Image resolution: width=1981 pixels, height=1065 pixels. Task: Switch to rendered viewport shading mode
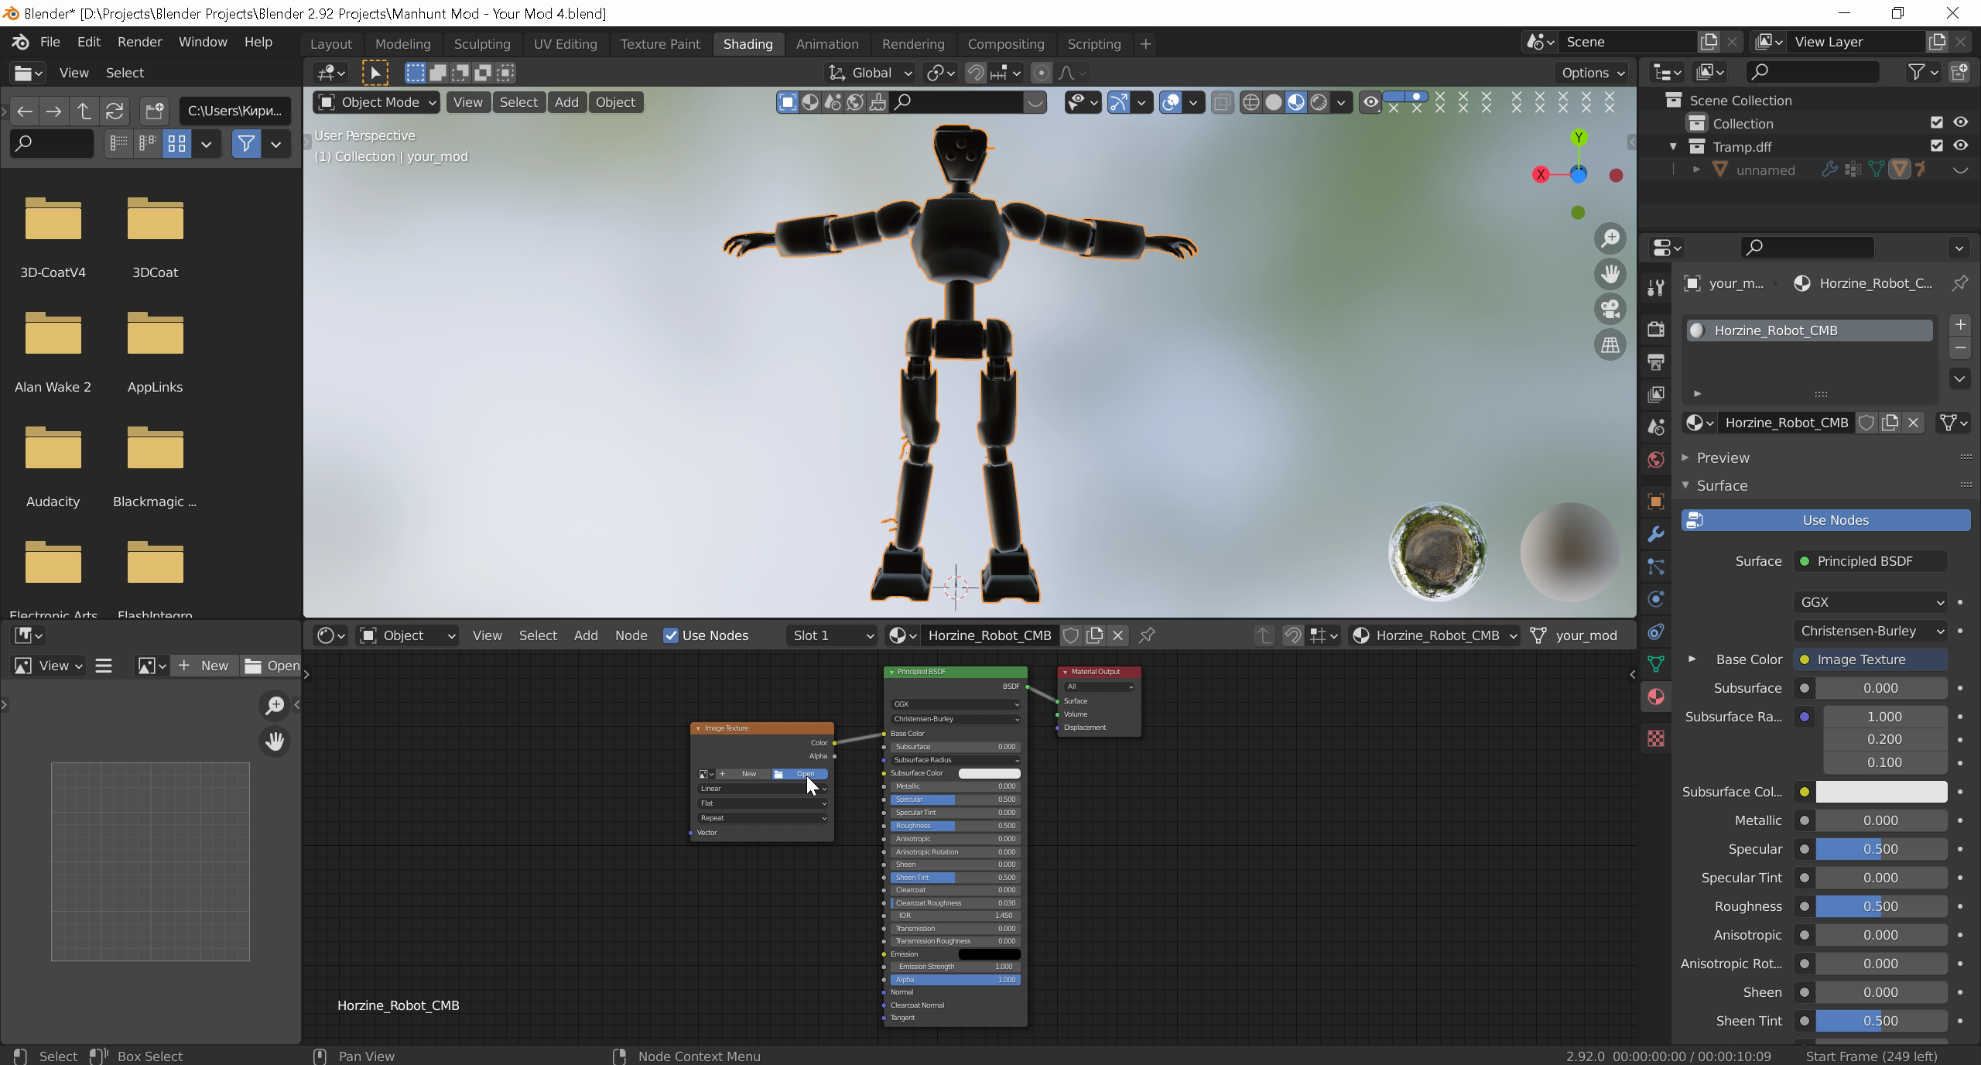point(1319,102)
